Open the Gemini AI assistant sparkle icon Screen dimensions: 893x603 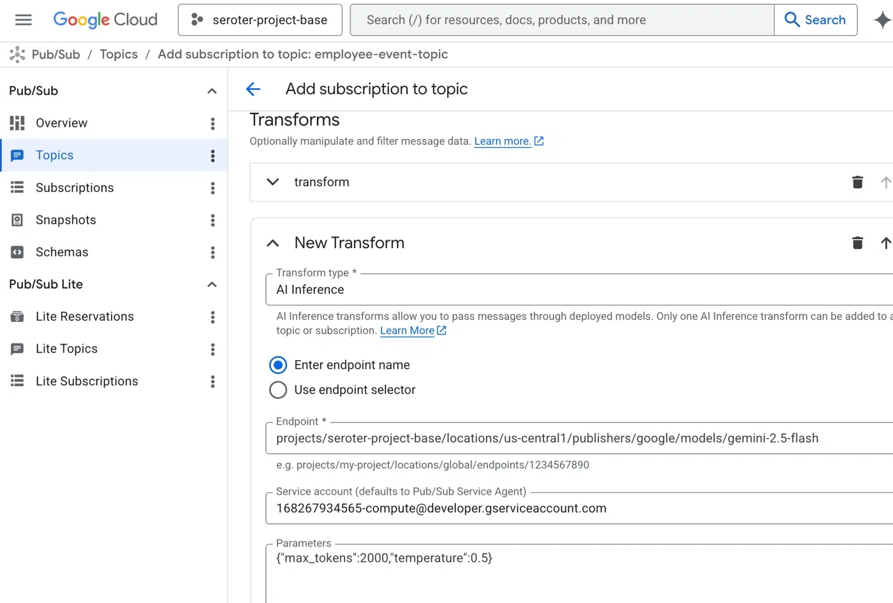[882, 20]
